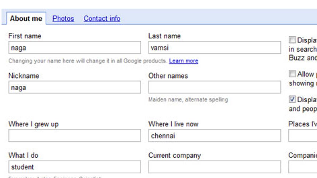This screenshot has height=178, width=317.
Task: Click the Current company label
Action: [x=175, y=156]
